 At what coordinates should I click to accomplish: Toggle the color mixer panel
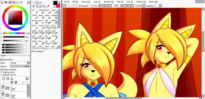click(14, 2)
